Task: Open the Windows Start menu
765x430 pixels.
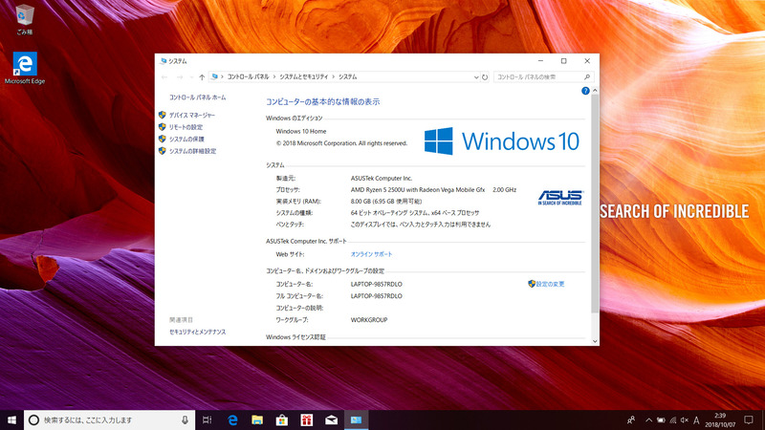Action: (x=11, y=419)
